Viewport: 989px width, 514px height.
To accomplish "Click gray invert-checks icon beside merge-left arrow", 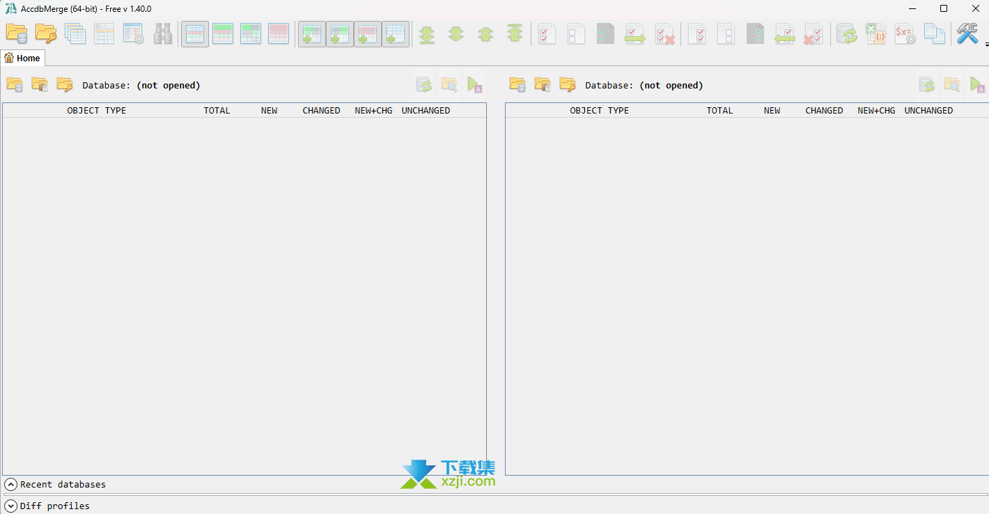I will click(756, 33).
